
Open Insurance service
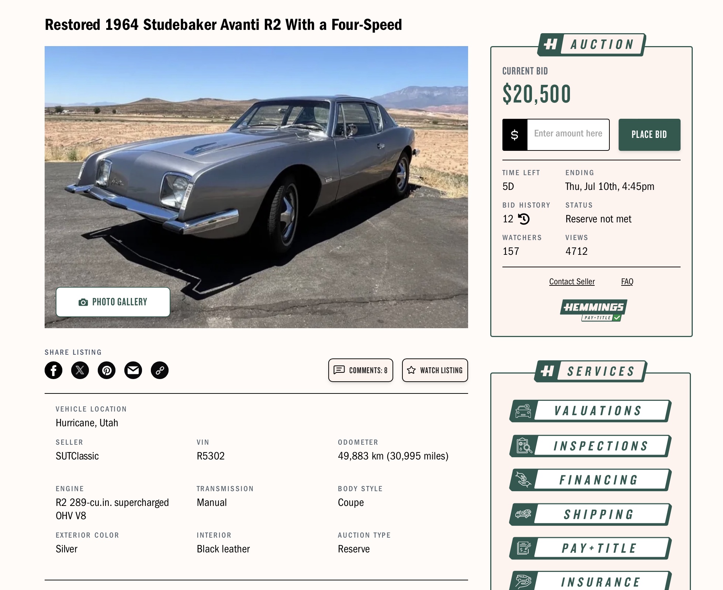click(x=590, y=581)
